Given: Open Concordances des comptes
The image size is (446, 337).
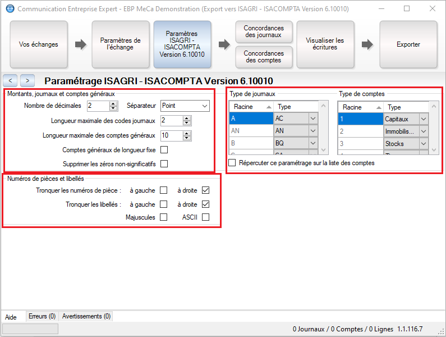Looking at the screenshot, I should (x=264, y=57).
